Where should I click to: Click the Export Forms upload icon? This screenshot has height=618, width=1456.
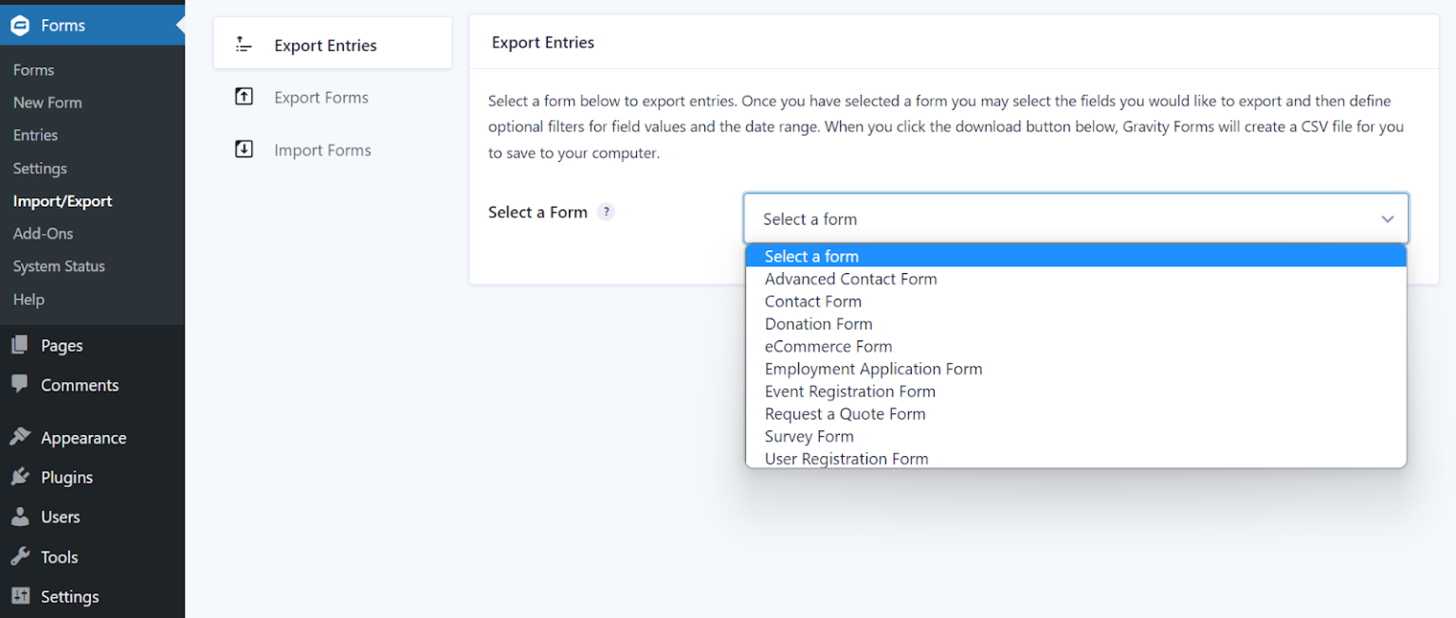(242, 97)
